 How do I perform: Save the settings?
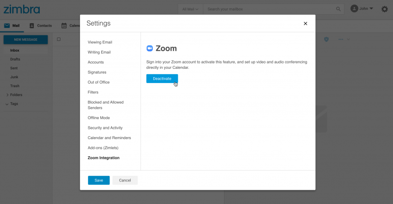pyautogui.click(x=99, y=180)
